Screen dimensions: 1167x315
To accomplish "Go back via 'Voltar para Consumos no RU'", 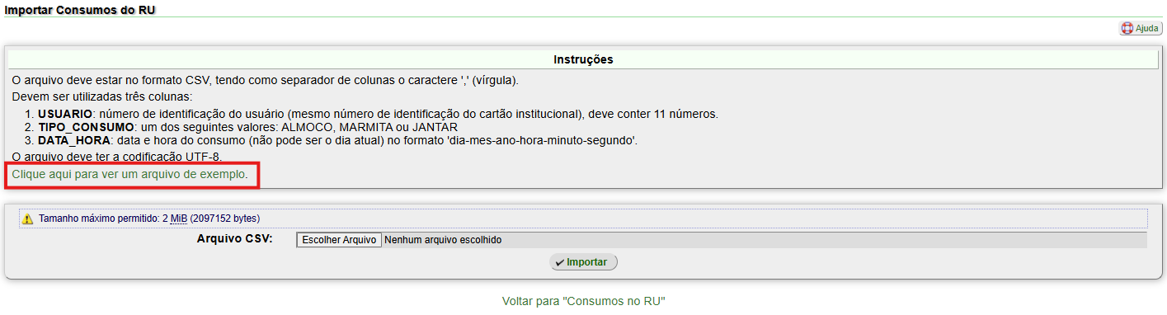I will (583, 301).
